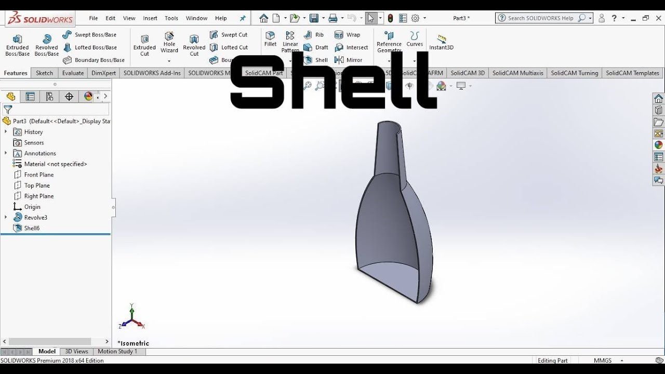
Task: Apply the Fillet tool
Action: tap(270, 39)
